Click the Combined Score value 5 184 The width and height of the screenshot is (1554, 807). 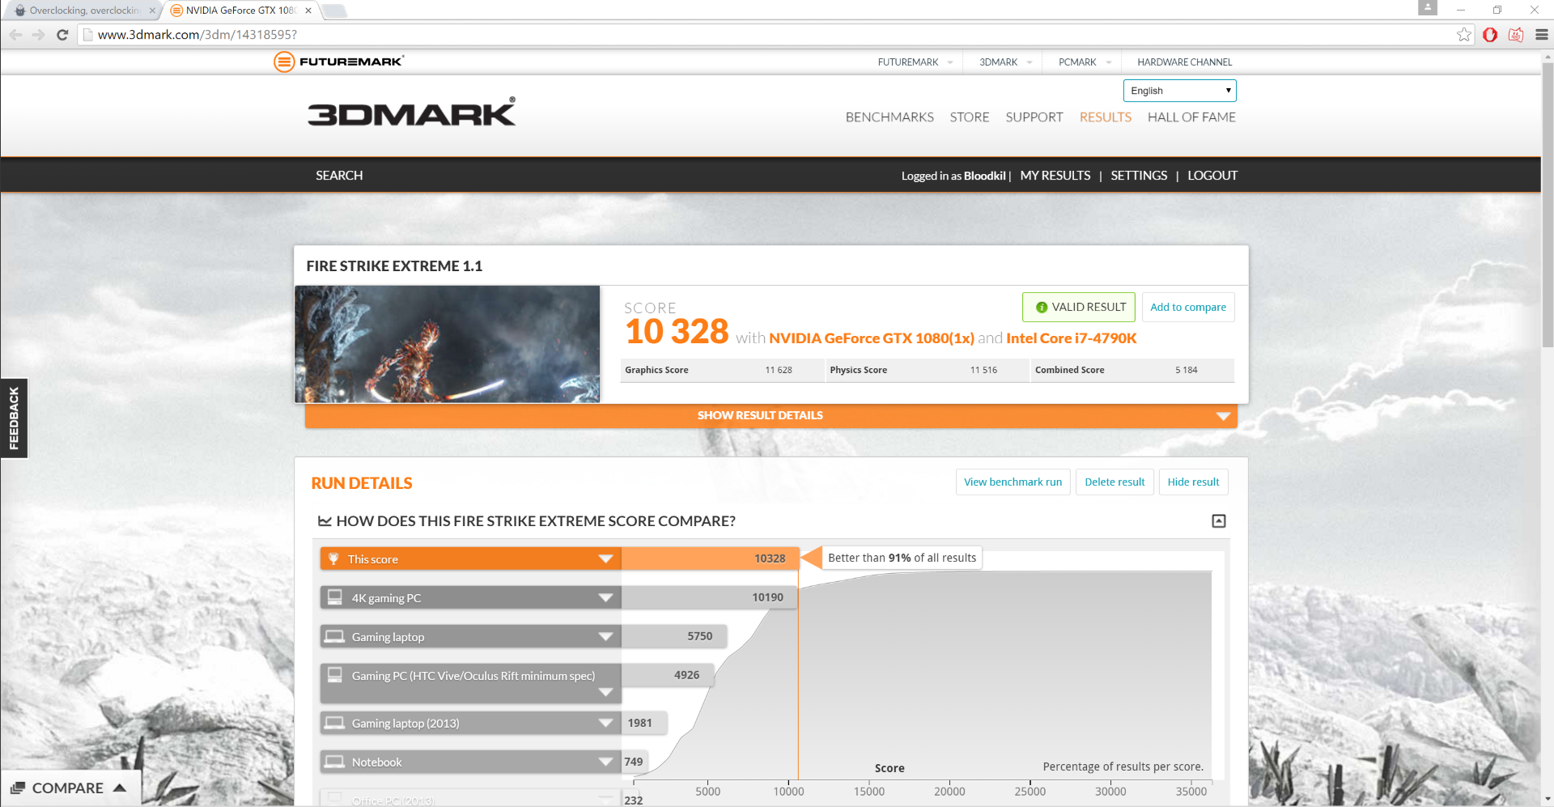pos(1187,371)
